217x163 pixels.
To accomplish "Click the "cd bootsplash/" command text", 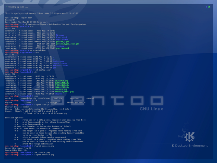I will [43, 70].
